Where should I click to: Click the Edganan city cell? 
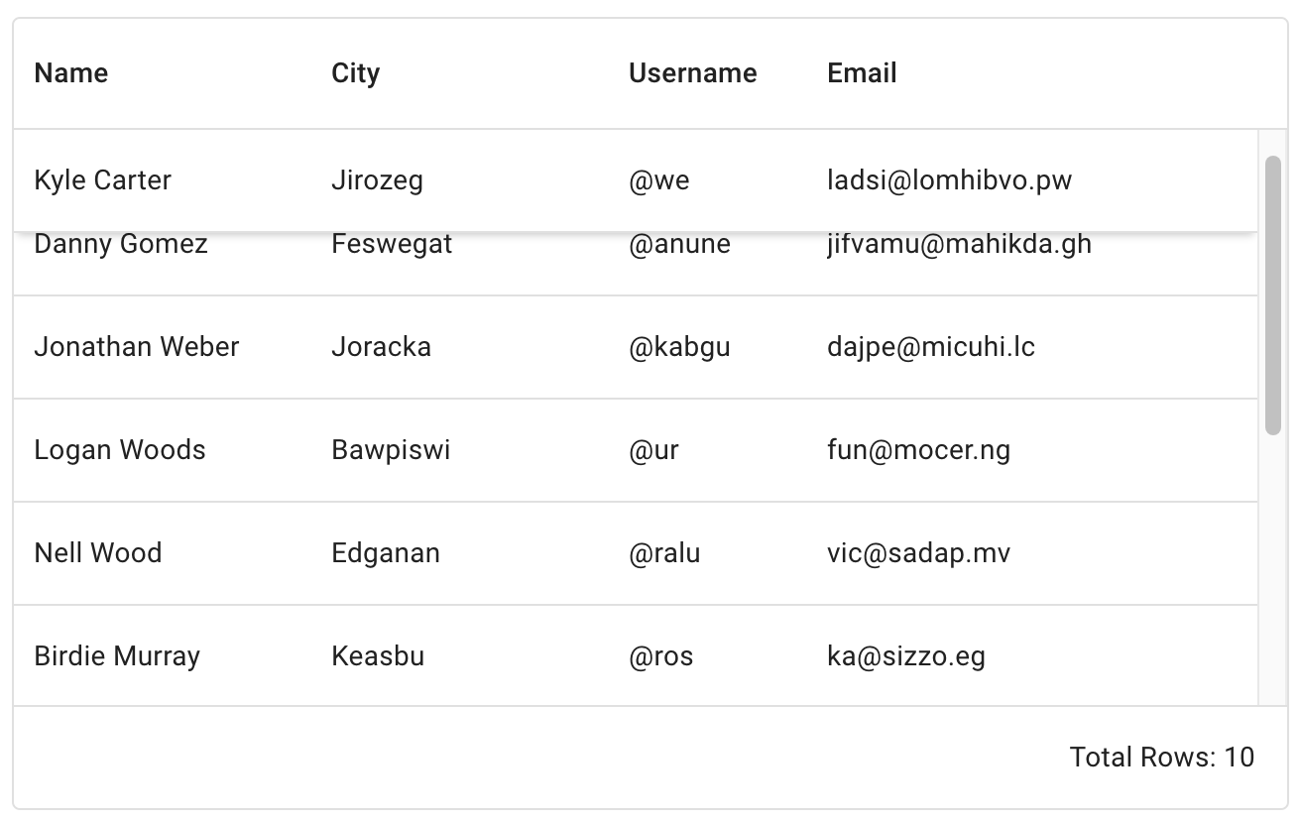pos(386,553)
